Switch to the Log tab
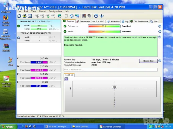The height and width of the screenshot is (129, 173). coord(125,21)
